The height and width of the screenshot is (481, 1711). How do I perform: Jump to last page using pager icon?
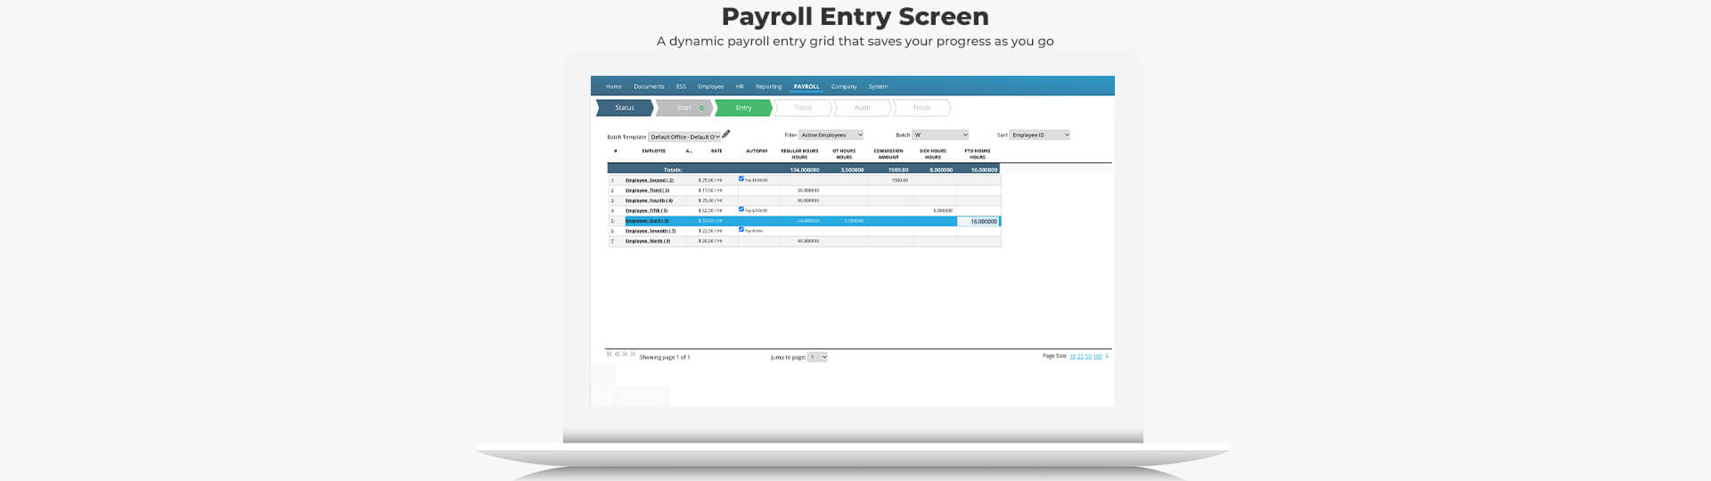click(x=633, y=355)
